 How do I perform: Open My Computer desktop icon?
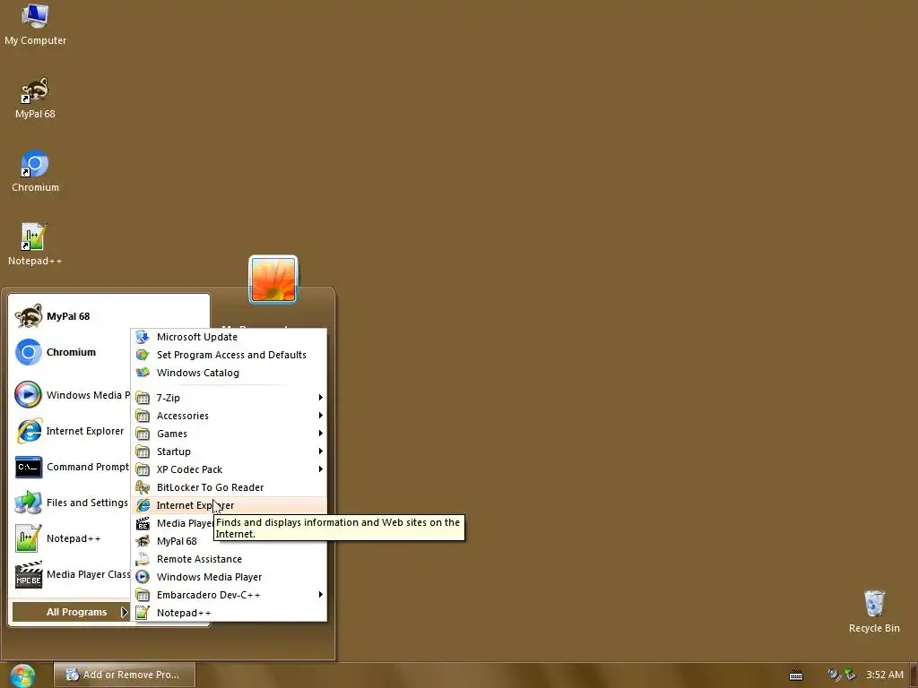point(35,24)
